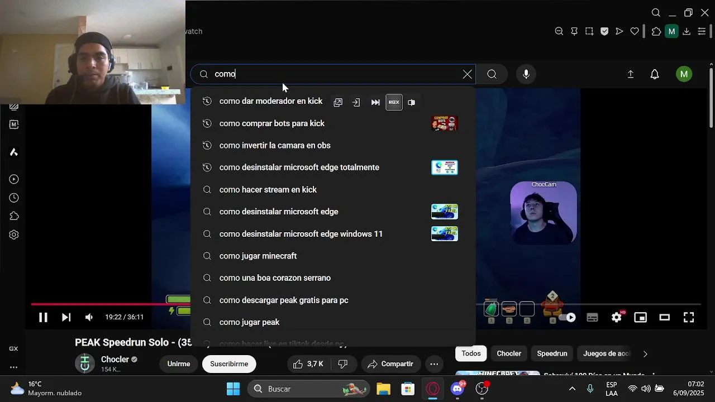Open extensions cube in Opera sidebar
Image resolution: width=715 pixels, height=402 pixels.
click(x=14, y=216)
